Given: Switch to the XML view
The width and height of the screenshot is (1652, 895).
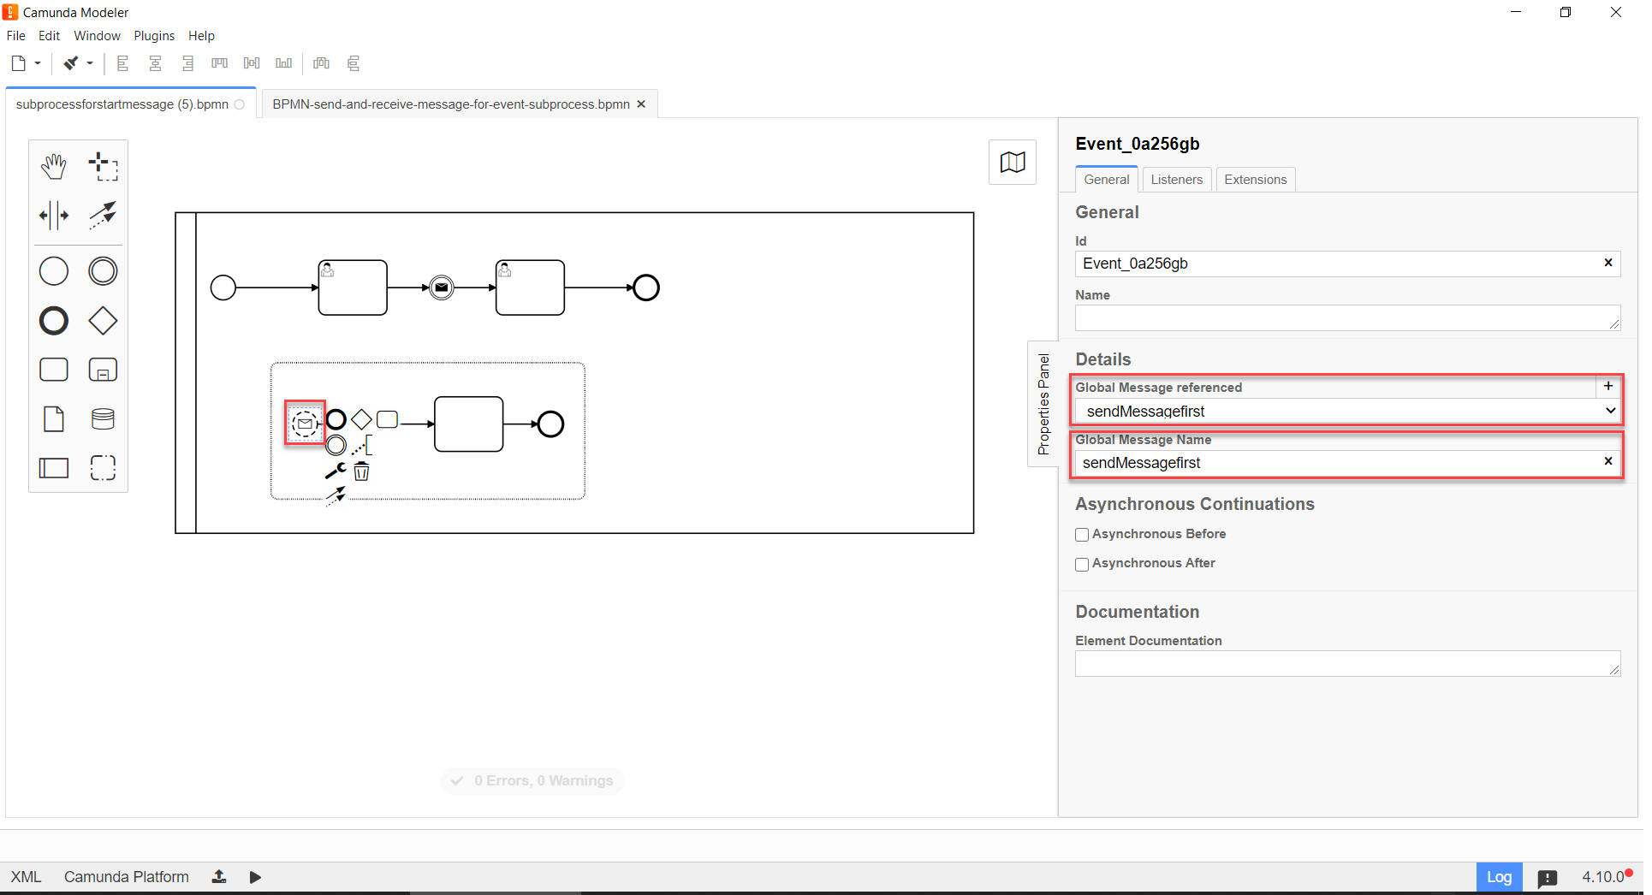Looking at the screenshot, I should click(x=26, y=877).
